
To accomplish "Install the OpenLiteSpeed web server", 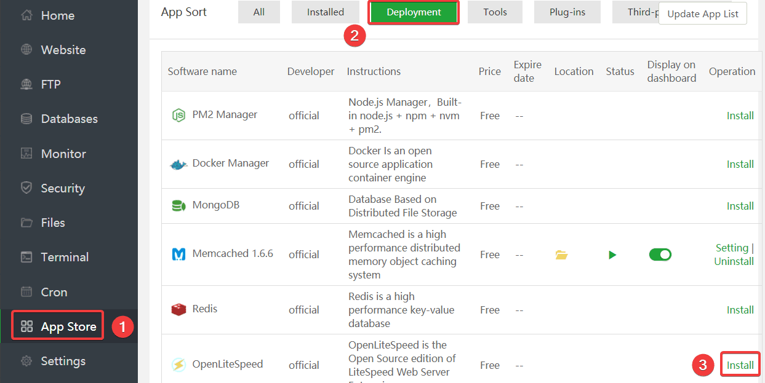I will (x=740, y=365).
